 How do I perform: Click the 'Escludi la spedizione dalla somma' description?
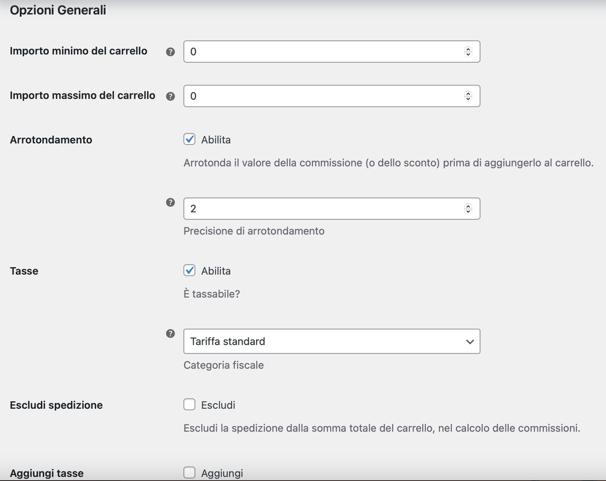coord(382,428)
